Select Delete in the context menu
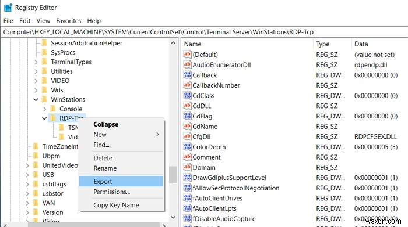 121,158
